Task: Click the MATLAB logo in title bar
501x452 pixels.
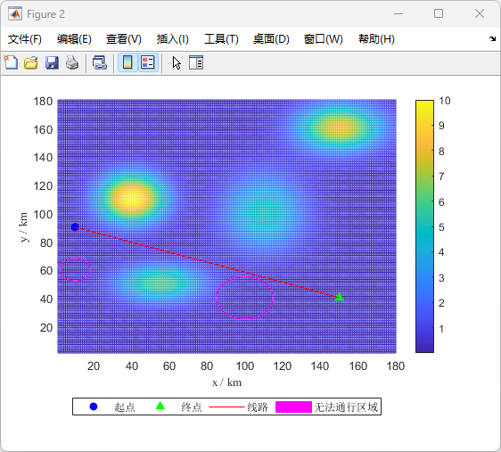Action: tap(15, 14)
